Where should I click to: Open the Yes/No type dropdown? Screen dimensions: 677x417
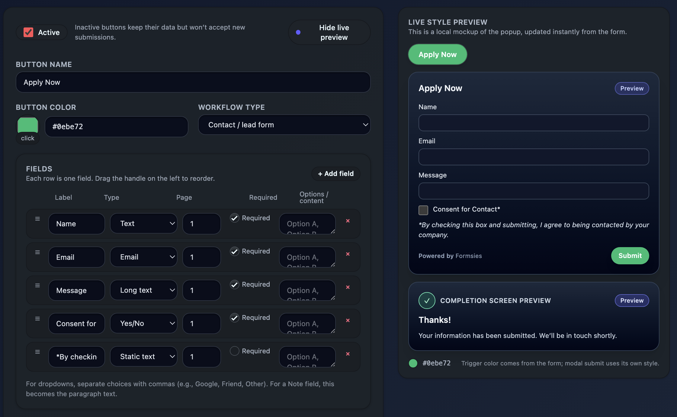144,323
